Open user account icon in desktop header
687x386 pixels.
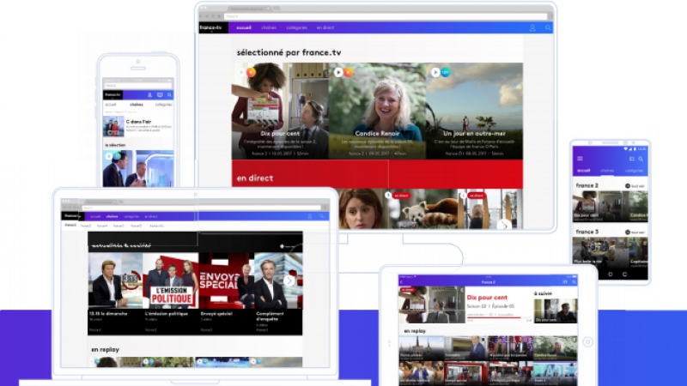[532, 27]
